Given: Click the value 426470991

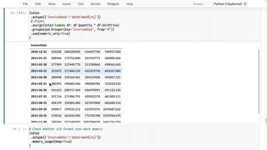Looking at the screenshot, I should click(92, 90).
